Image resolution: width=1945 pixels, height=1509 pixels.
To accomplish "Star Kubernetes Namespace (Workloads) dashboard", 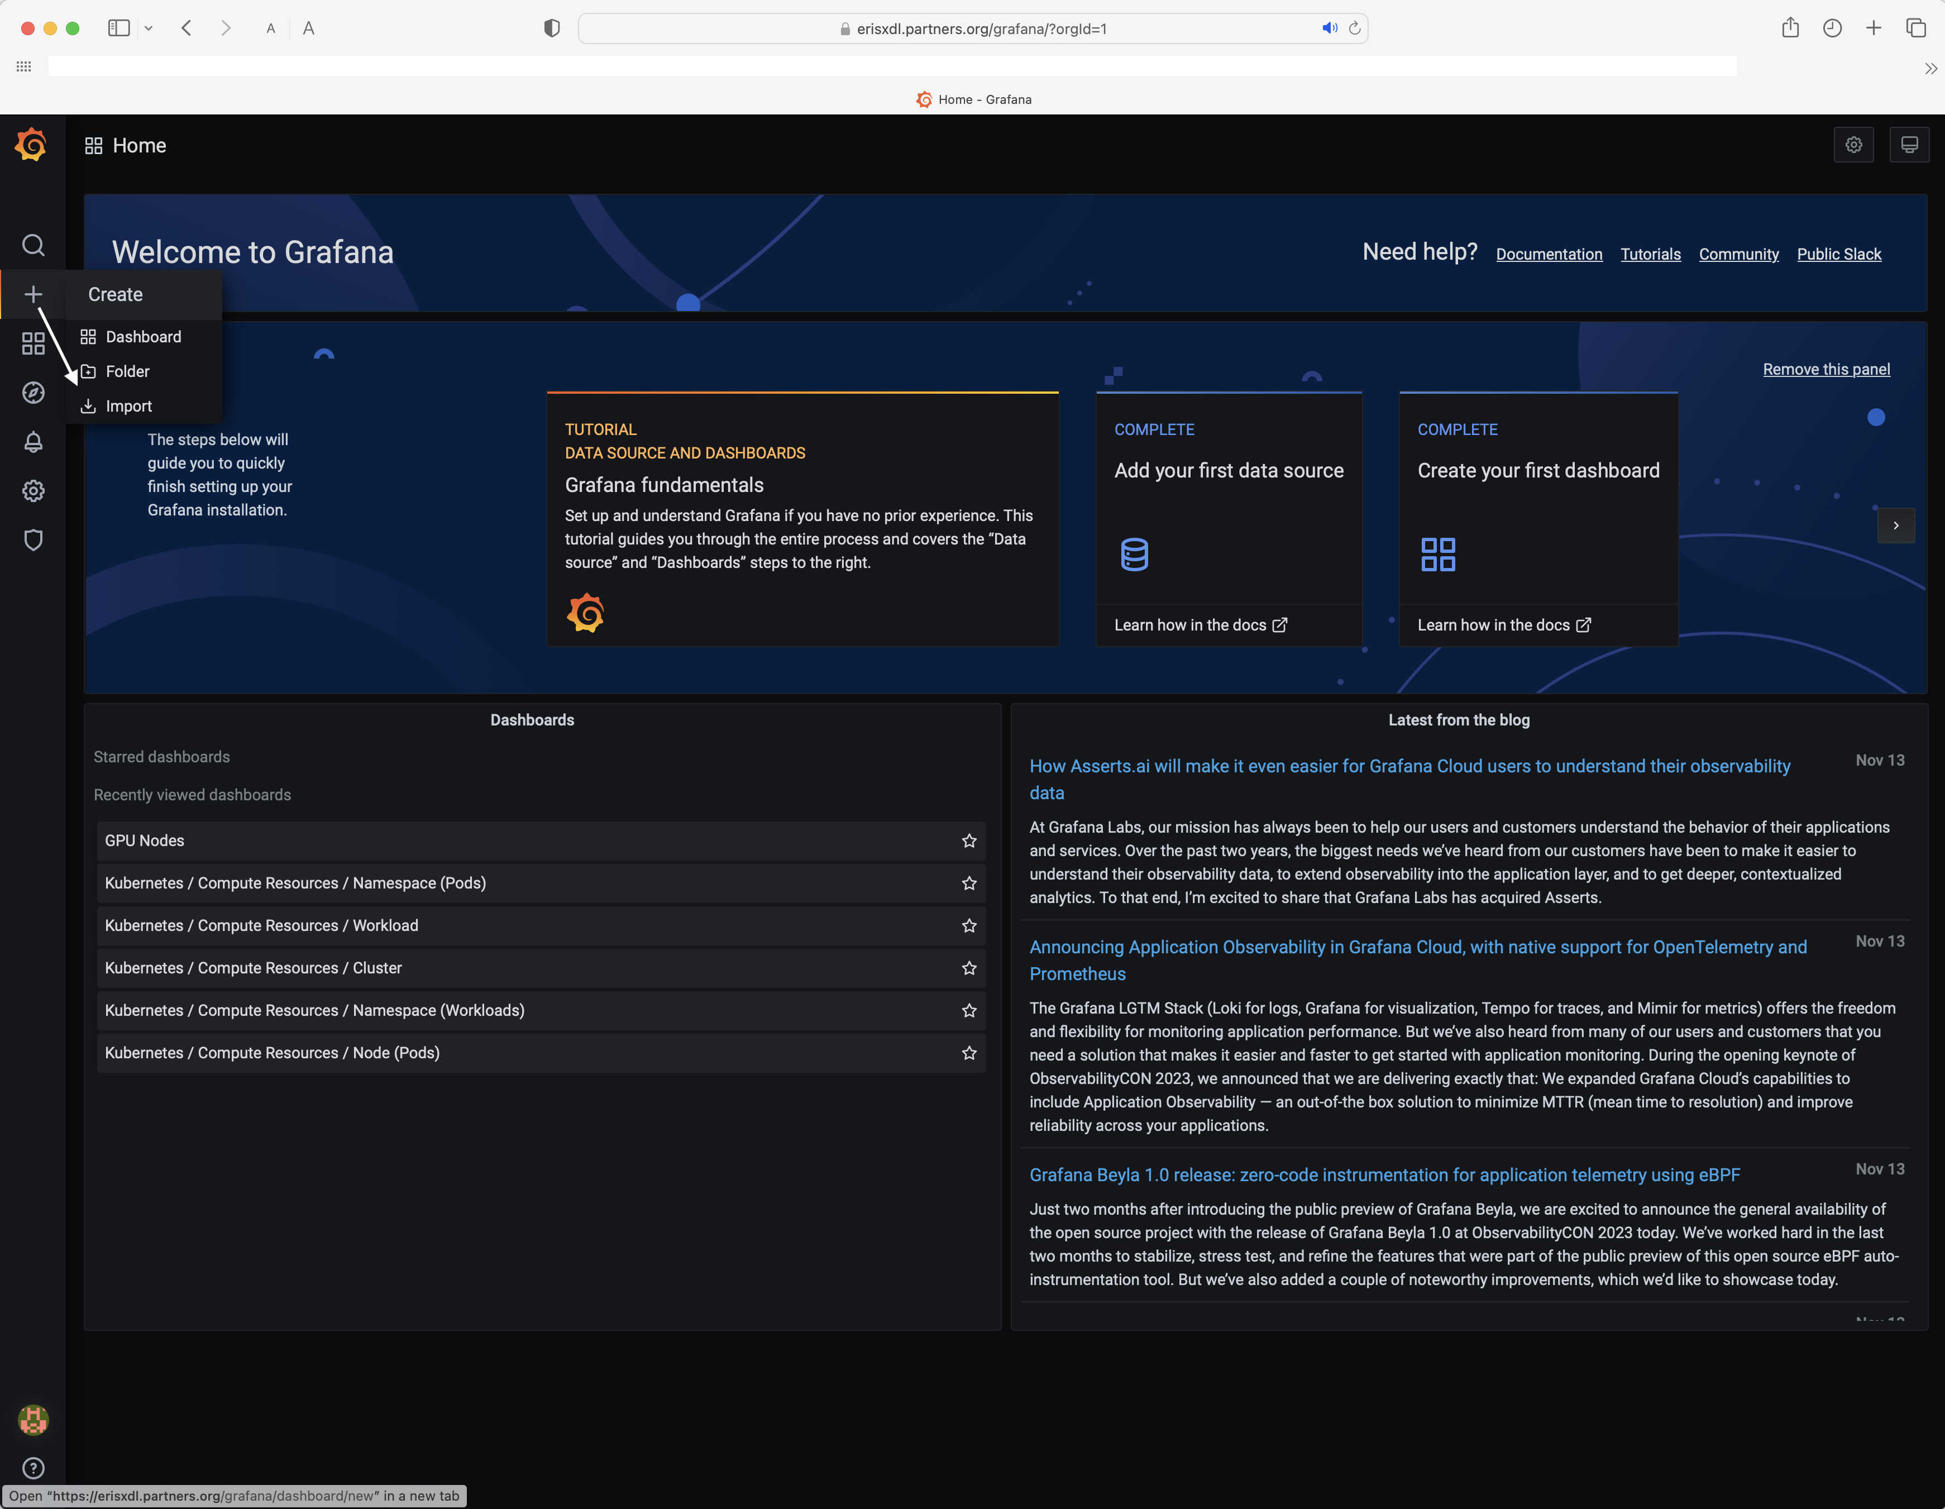I will (969, 1010).
